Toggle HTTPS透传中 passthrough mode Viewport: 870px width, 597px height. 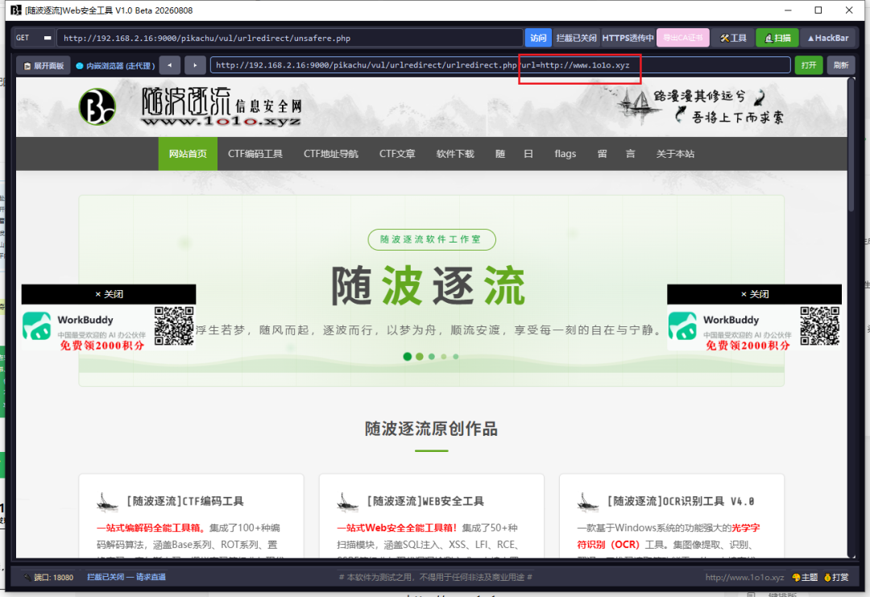pos(628,38)
